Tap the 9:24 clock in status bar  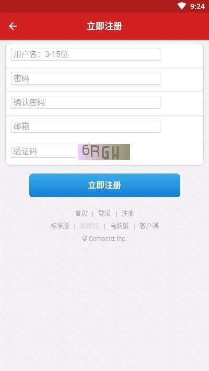[x=197, y=6]
